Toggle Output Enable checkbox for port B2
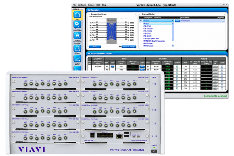The image size is (234, 156). pos(177,70)
